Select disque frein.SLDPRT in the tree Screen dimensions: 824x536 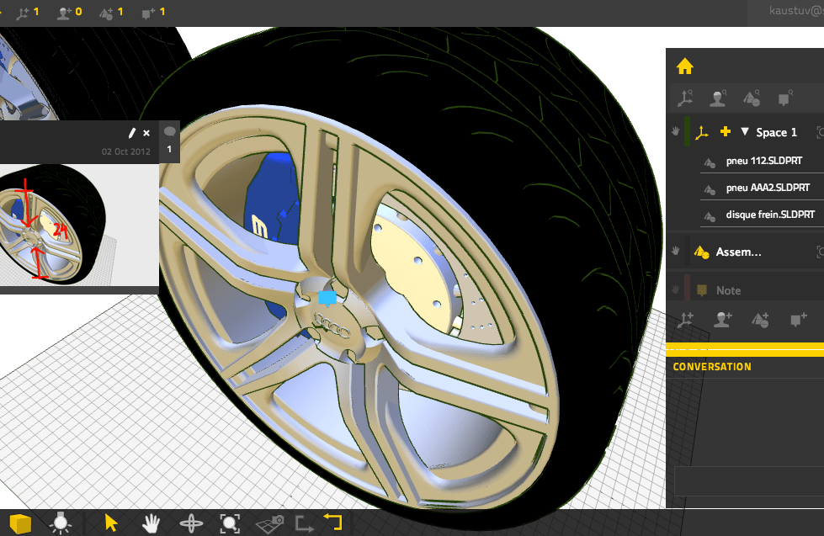click(x=767, y=215)
